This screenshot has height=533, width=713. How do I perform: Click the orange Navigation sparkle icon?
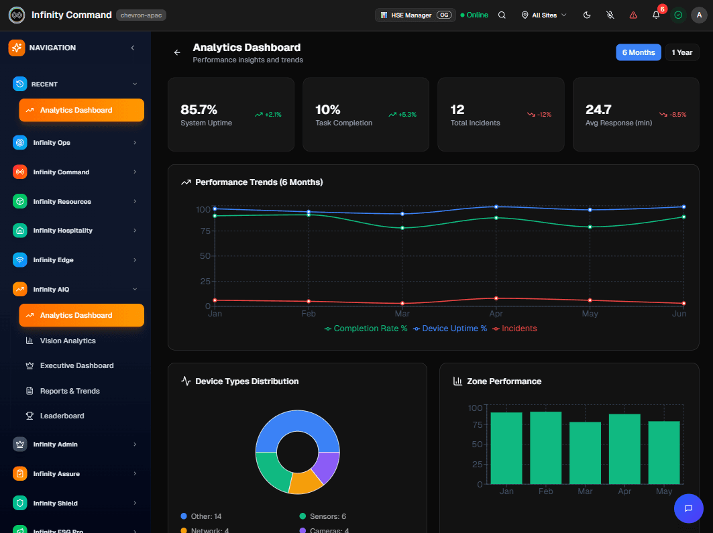[x=17, y=48]
